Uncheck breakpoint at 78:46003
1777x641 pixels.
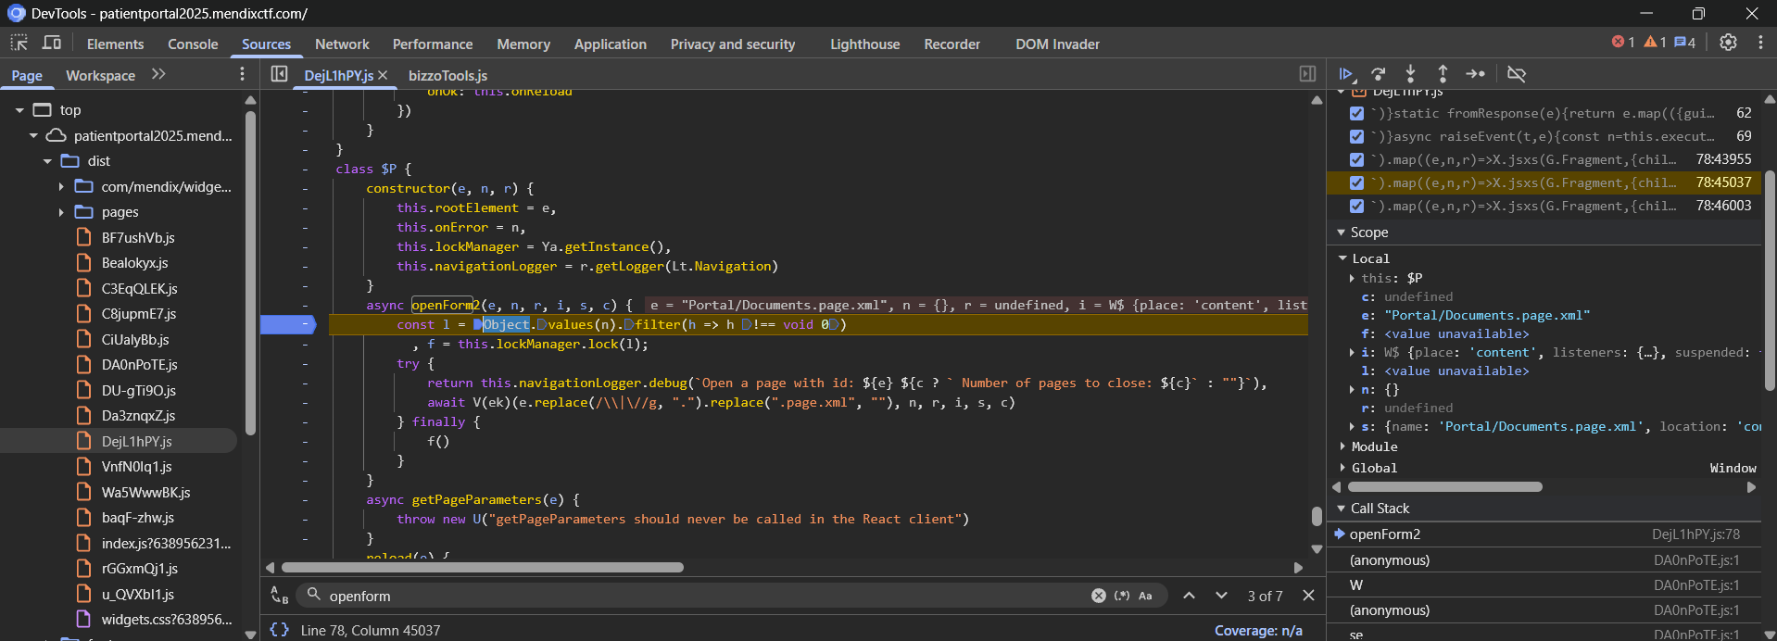coord(1356,206)
